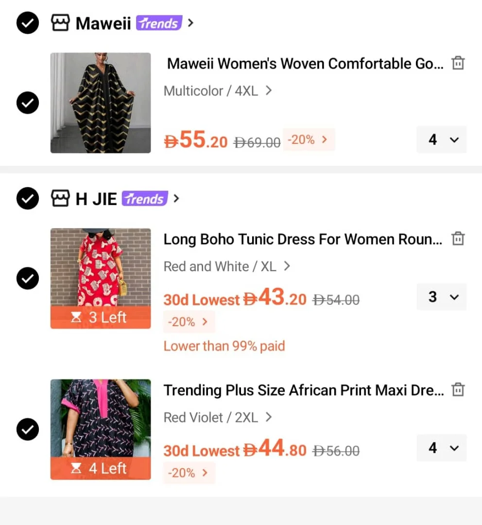Change Red Violet / 2XL size option

[x=218, y=418]
